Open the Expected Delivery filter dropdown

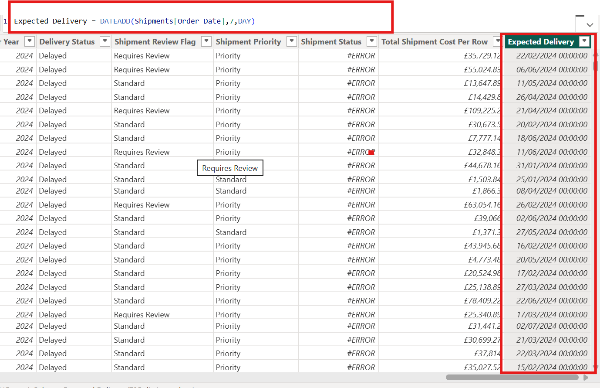click(585, 41)
